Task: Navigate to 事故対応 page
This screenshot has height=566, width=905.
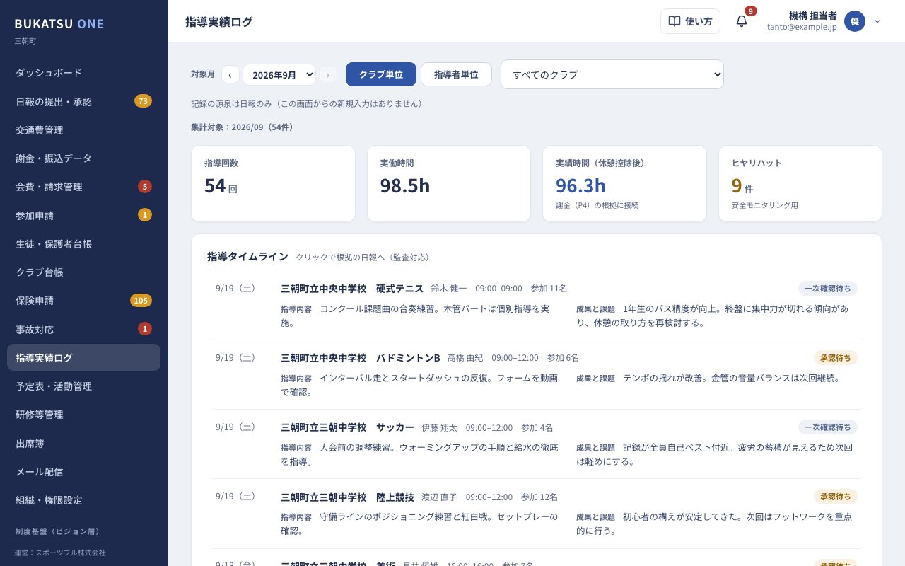Action: (83, 329)
